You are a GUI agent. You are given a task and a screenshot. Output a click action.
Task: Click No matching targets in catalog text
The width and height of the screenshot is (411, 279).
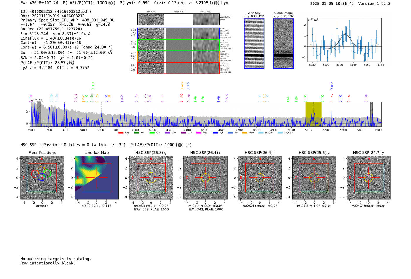pos(56,259)
